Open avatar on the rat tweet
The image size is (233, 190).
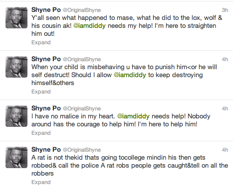point(16,157)
